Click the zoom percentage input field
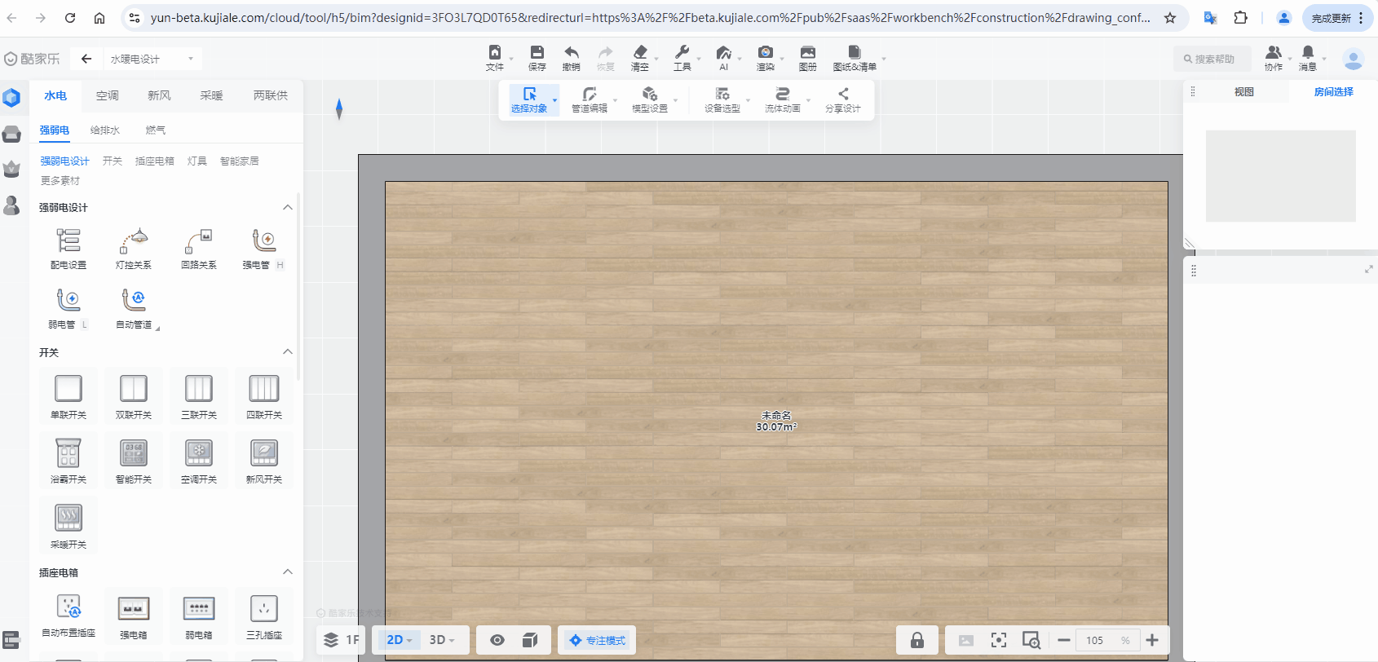Viewport: 1378px width, 662px height. [1095, 640]
